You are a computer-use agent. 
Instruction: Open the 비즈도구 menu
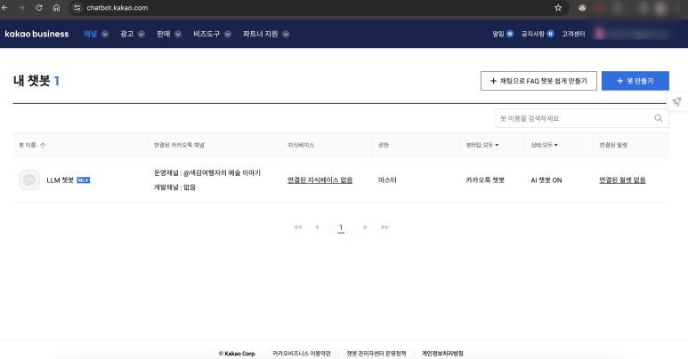[206, 34]
